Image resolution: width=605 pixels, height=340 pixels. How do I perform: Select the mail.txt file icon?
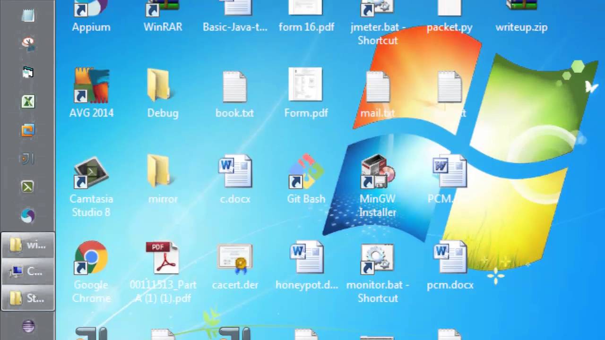click(x=378, y=93)
